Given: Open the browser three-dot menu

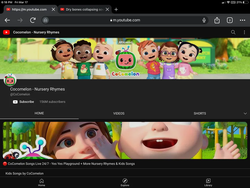Looking at the screenshot, I should tap(242, 20).
